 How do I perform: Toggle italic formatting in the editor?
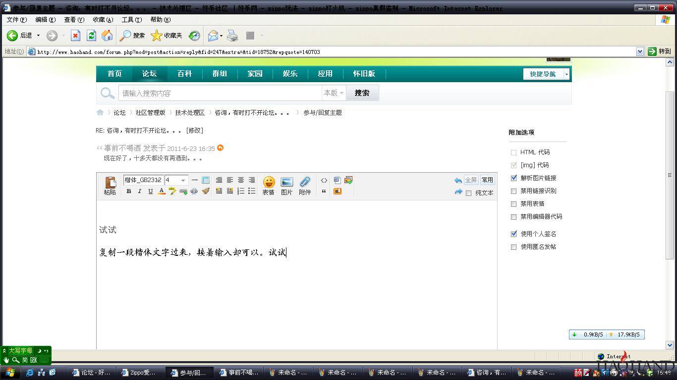140,191
